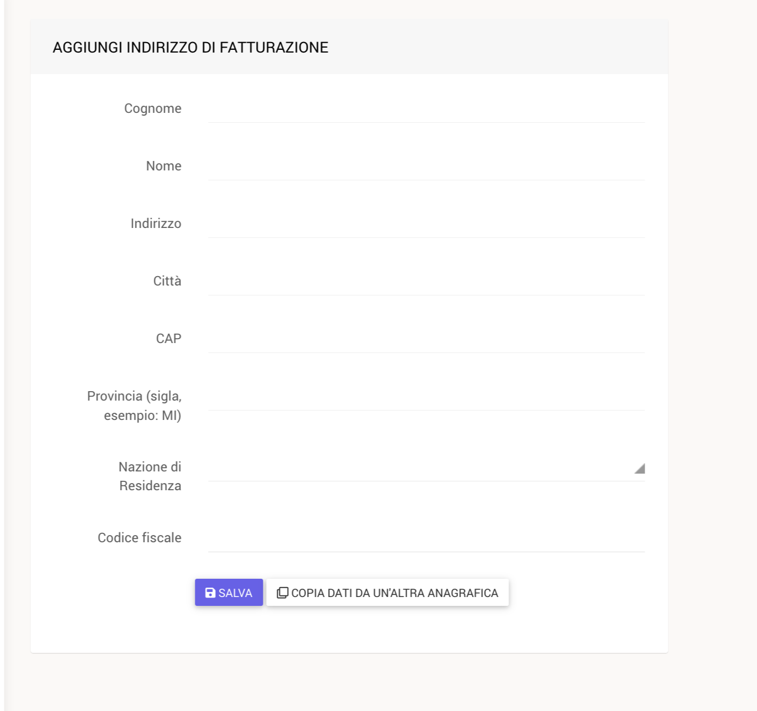The height and width of the screenshot is (711, 757).
Task: Click COPIA DATI DA UN'ALTRA ANAGRAFICA button
Action: 387,593
